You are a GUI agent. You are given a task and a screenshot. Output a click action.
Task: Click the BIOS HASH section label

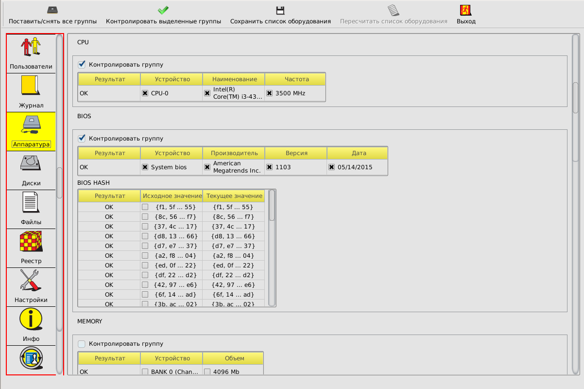[x=93, y=183]
